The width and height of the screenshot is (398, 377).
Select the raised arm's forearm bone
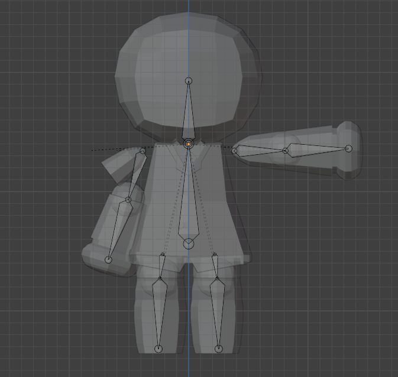pos(317,150)
